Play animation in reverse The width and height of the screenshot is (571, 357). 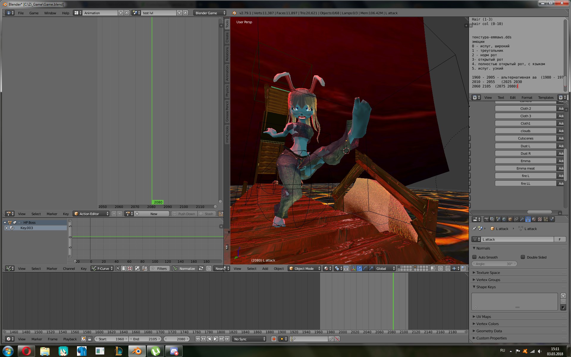[x=209, y=339]
